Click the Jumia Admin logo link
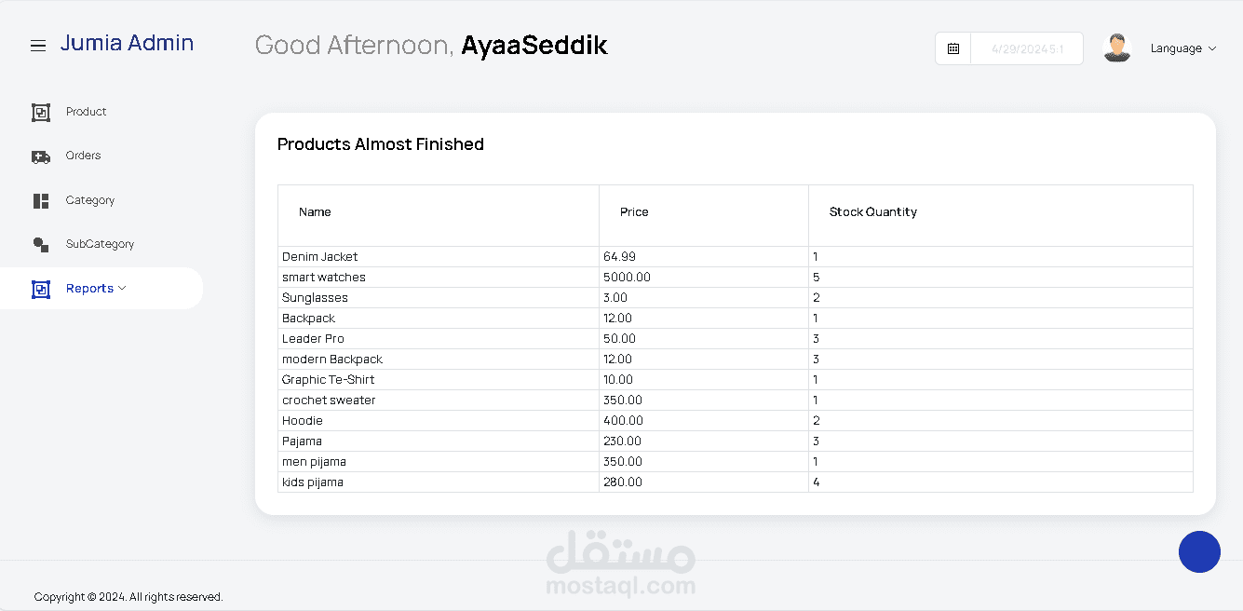The width and height of the screenshot is (1243, 611). pyautogui.click(x=127, y=43)
